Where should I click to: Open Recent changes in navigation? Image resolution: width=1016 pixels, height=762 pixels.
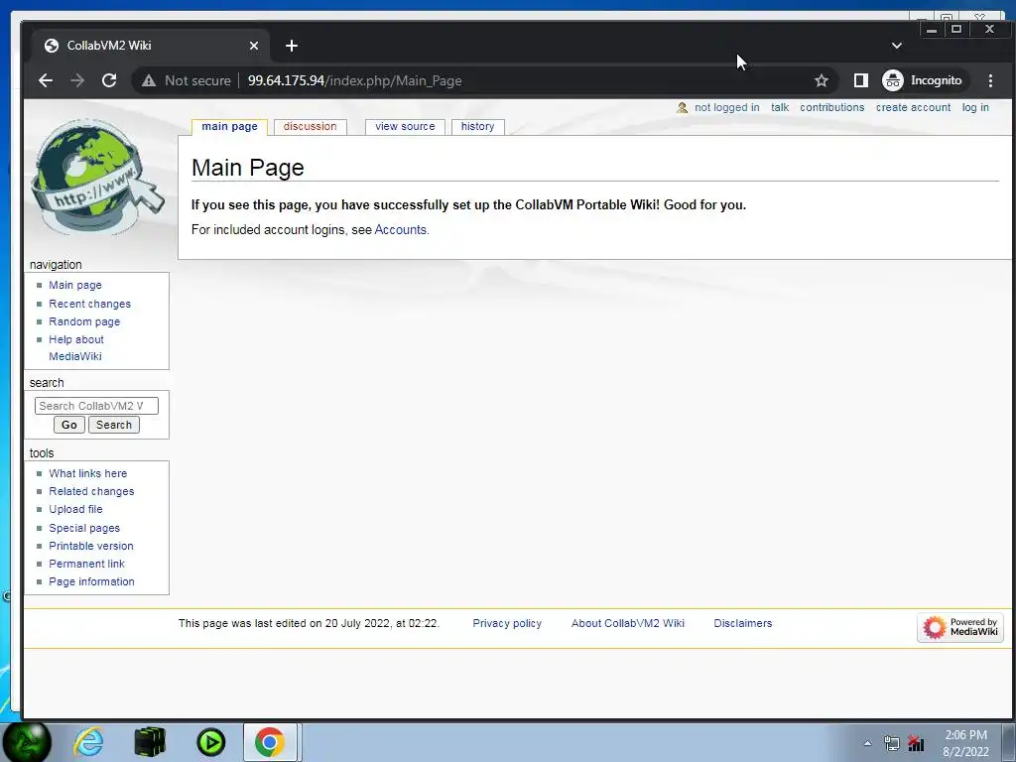[x=89, y=304]
